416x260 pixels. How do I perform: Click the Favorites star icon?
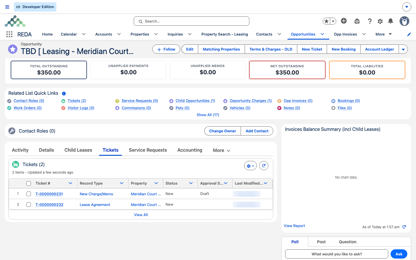[x=326, y=21]
